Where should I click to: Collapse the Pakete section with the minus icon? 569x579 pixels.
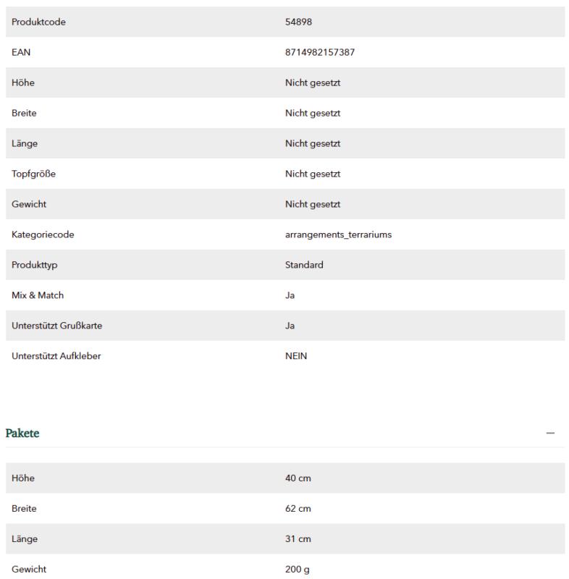tap(550, 433)
